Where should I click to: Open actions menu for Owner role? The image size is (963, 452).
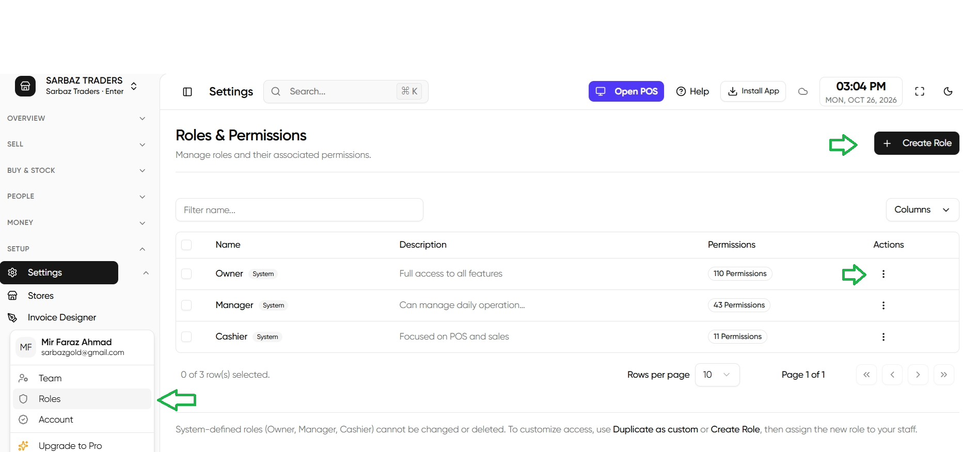click(x=883, y=274)
